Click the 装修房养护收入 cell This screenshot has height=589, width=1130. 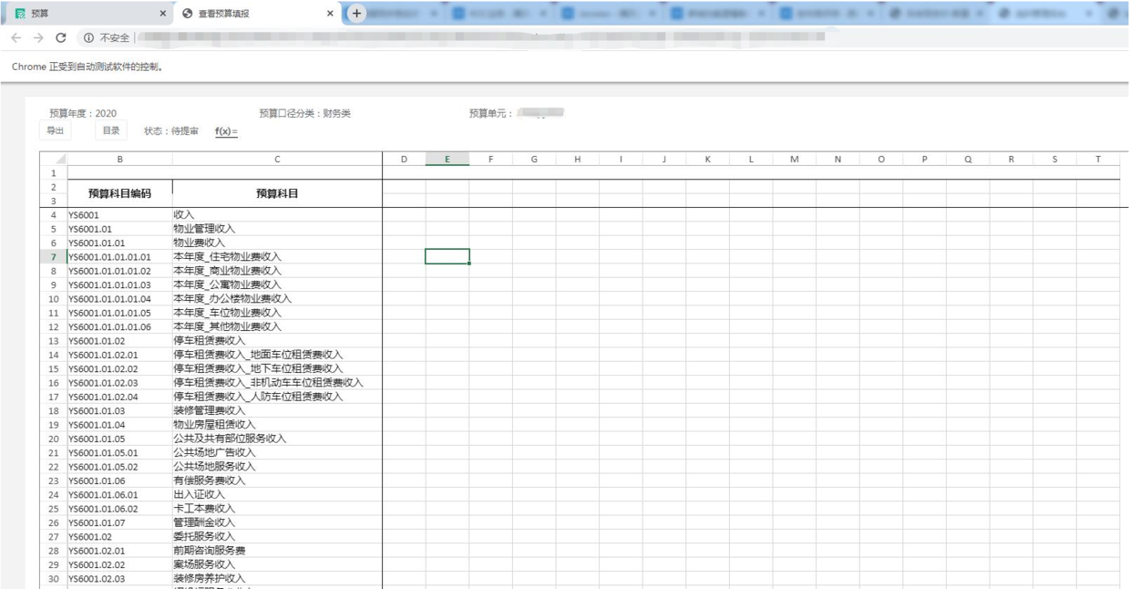click(277, 579)
